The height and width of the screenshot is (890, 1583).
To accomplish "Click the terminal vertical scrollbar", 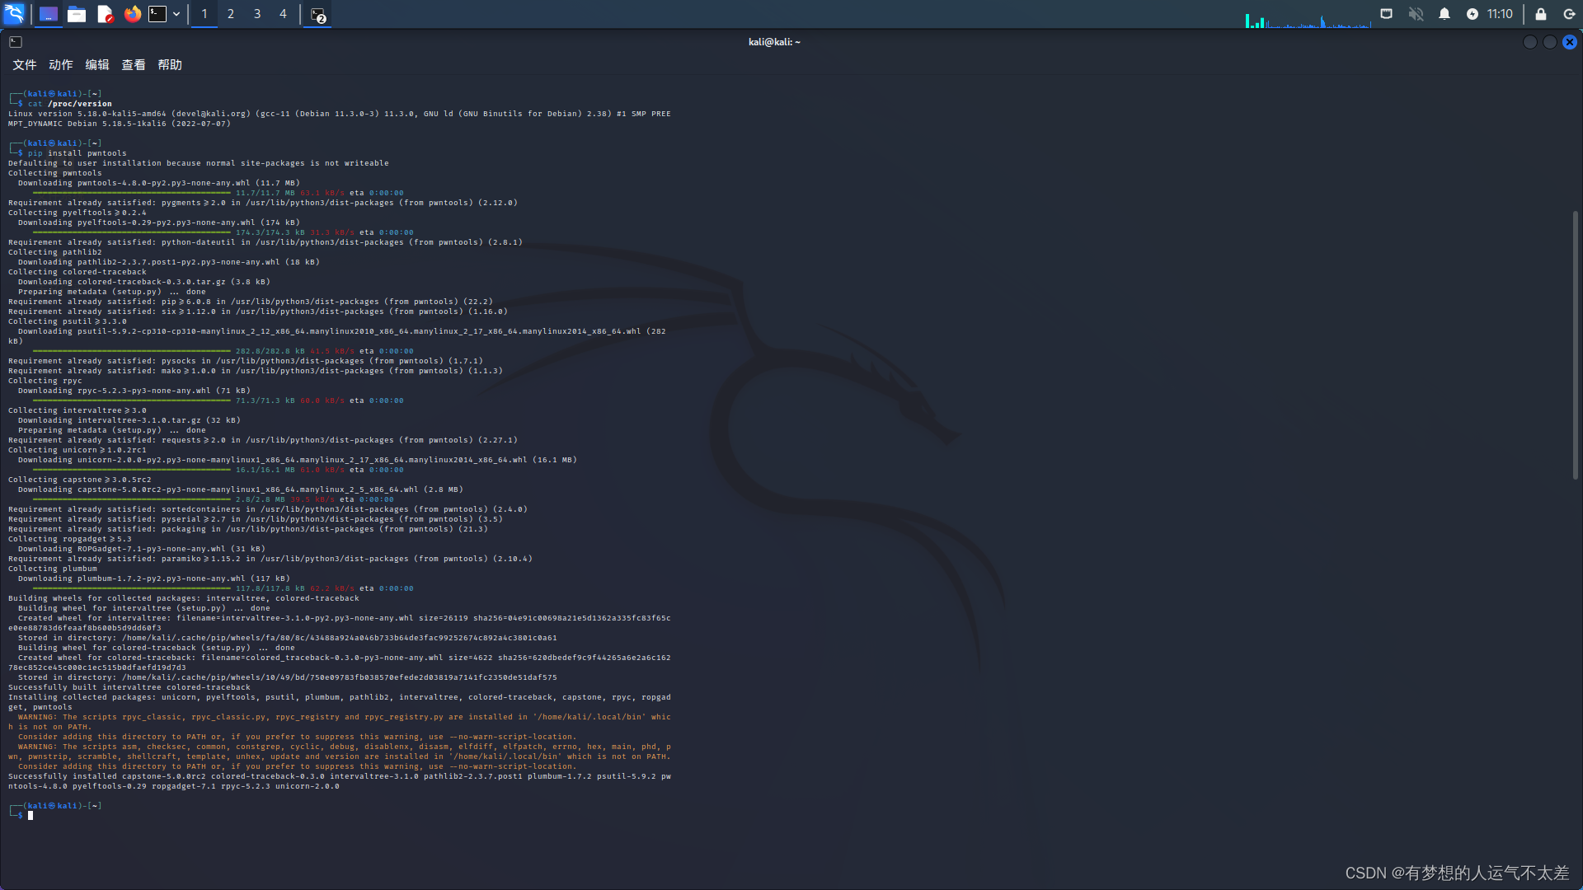I will 1575,346.
